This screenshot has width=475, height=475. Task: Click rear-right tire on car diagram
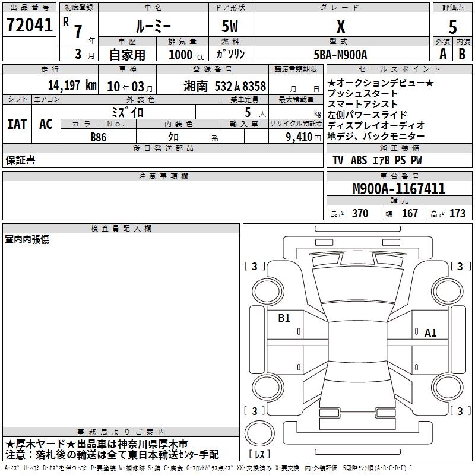pos(448,388)
